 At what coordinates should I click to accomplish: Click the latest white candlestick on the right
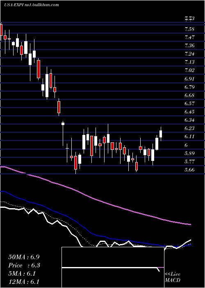pyautogui.click(x=161, y=134)
